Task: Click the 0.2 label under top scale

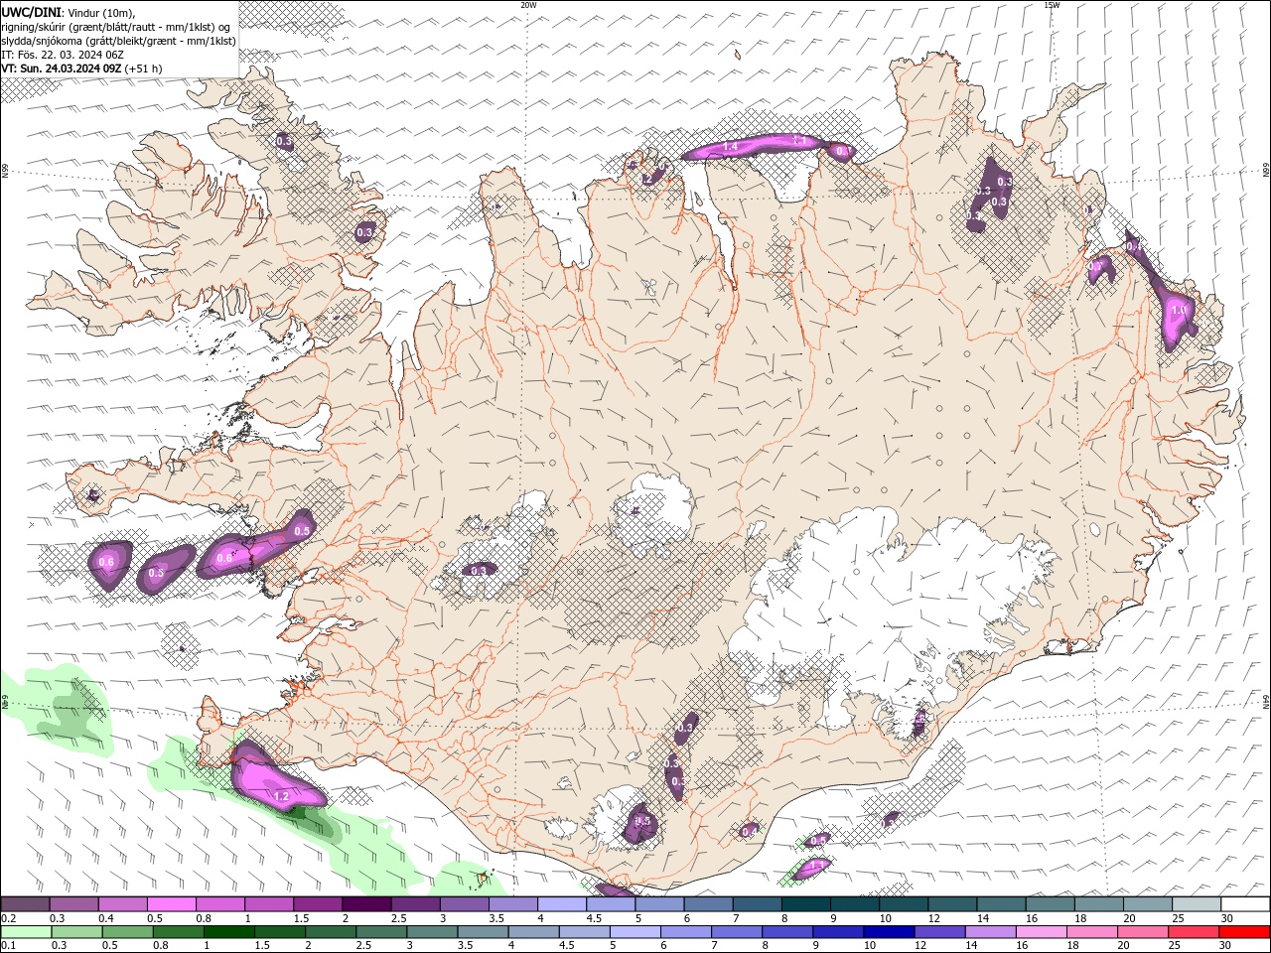Action: [8, 918]
